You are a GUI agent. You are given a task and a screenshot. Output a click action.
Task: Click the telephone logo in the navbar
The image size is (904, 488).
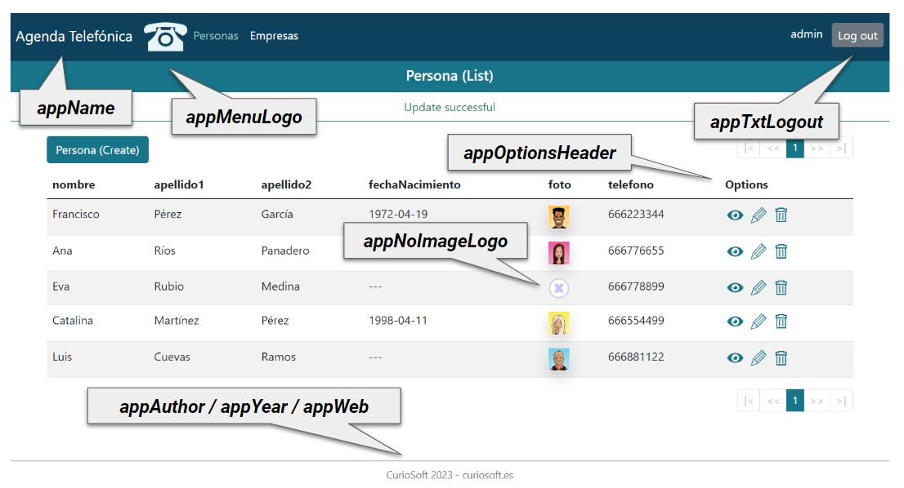coord(165,37)
